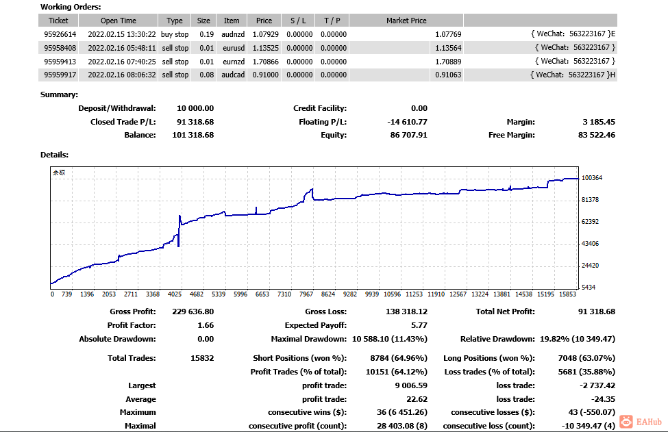Click the Working Orders heading
The height and width of the screenshot is (432, 668).
tap(71, 7)
